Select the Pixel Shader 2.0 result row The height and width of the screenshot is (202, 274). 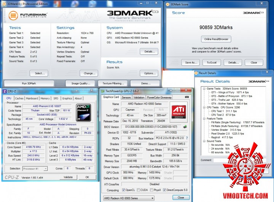tap(227, 134)
